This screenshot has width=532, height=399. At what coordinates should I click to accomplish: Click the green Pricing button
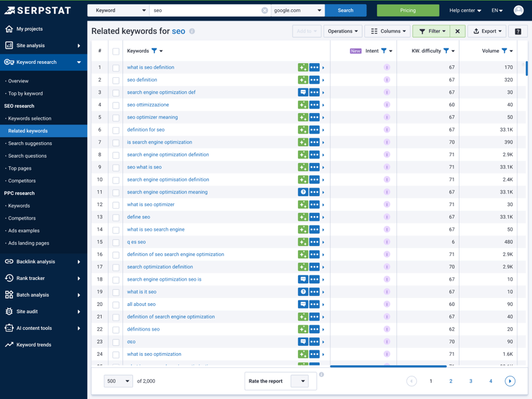408,11
